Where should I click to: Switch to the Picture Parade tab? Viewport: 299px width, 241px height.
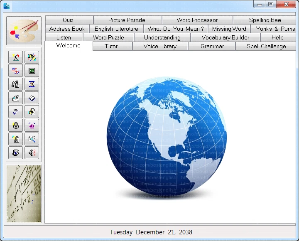(x=127, y=20)
